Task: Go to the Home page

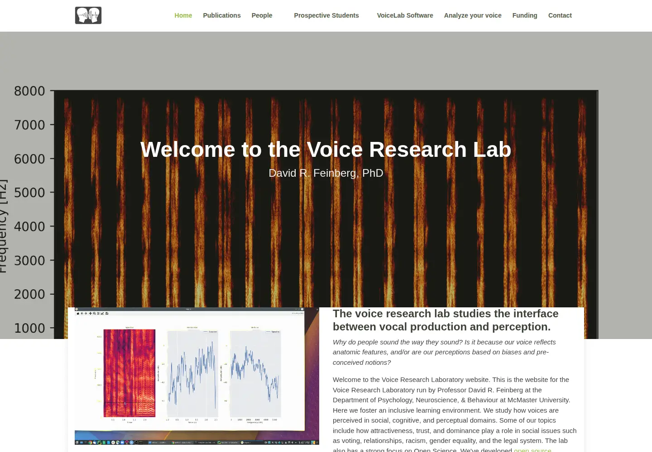Action: pos(183,15)
